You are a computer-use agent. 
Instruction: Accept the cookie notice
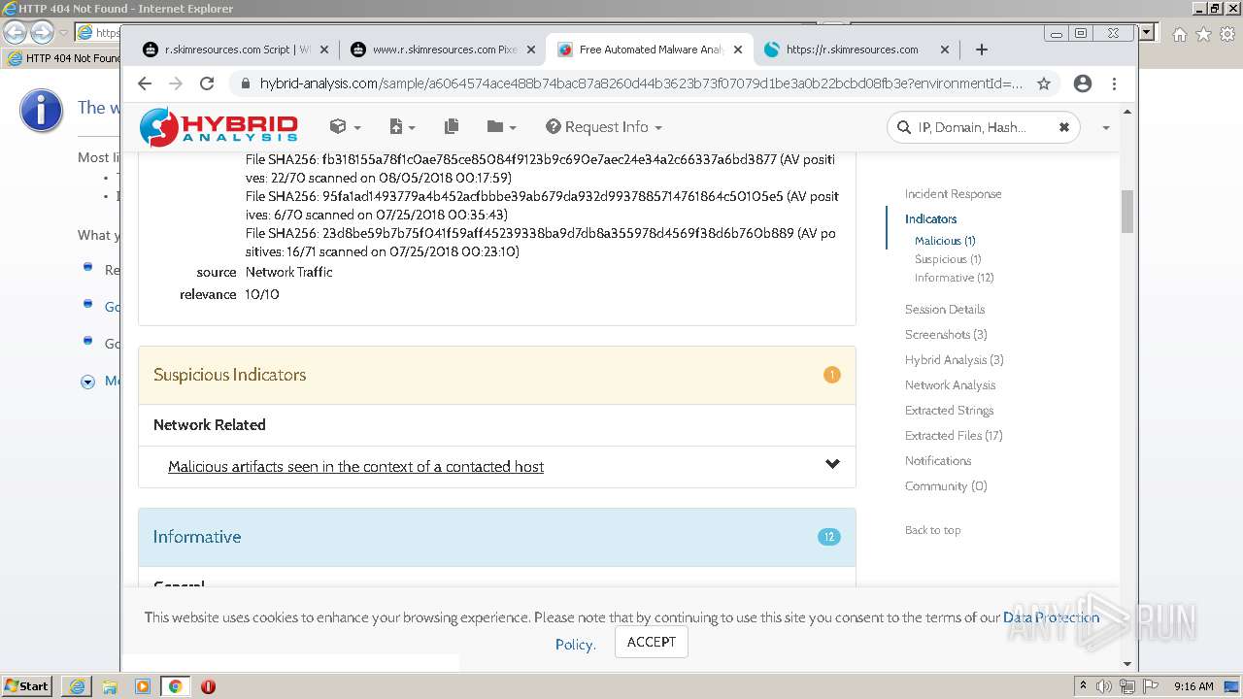[x=651, y=642]
